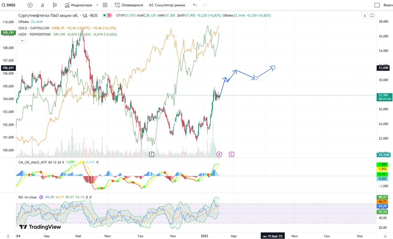Collapse the indicator legend chevron
The height and width of the screenshot is (239, 393).
22,41
